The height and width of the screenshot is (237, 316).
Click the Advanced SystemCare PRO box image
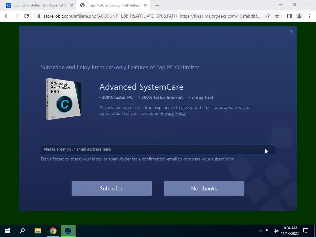63,99
